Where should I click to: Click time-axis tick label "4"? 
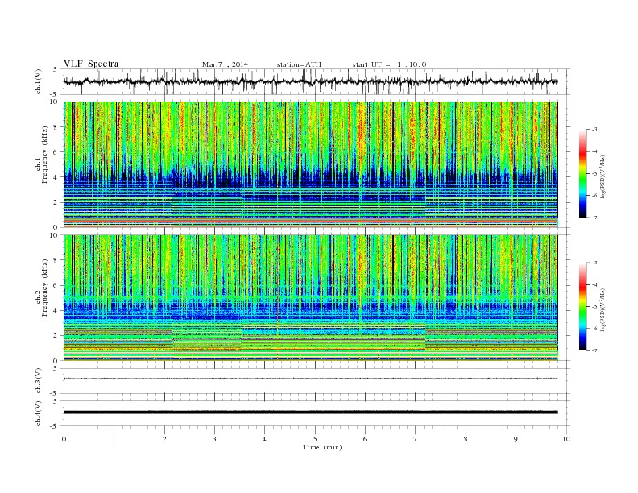pyautogui.click(x=265, y=439)
